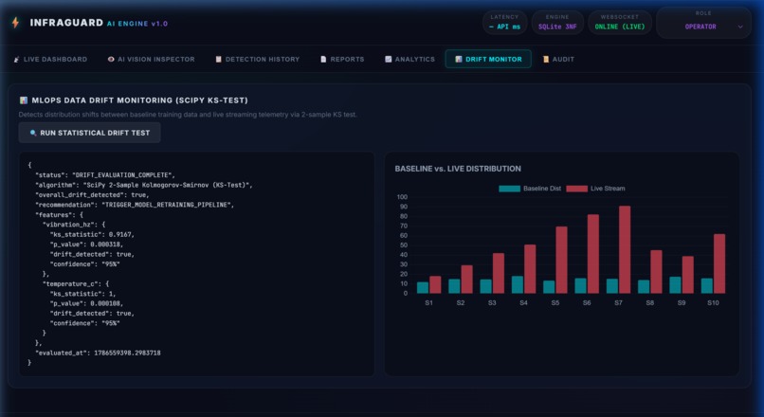Click the red Live Stream bar for S5
The height and width of the screenshot is (417, 764).
(x=561, y=260)
